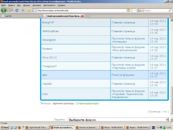Switch to Форум - Mozilla Firefox taskbar window
173x130 pixels.
tap(113, 128)
